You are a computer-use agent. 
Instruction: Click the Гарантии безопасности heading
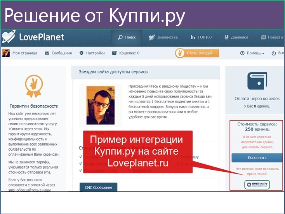tap(34, 106)
